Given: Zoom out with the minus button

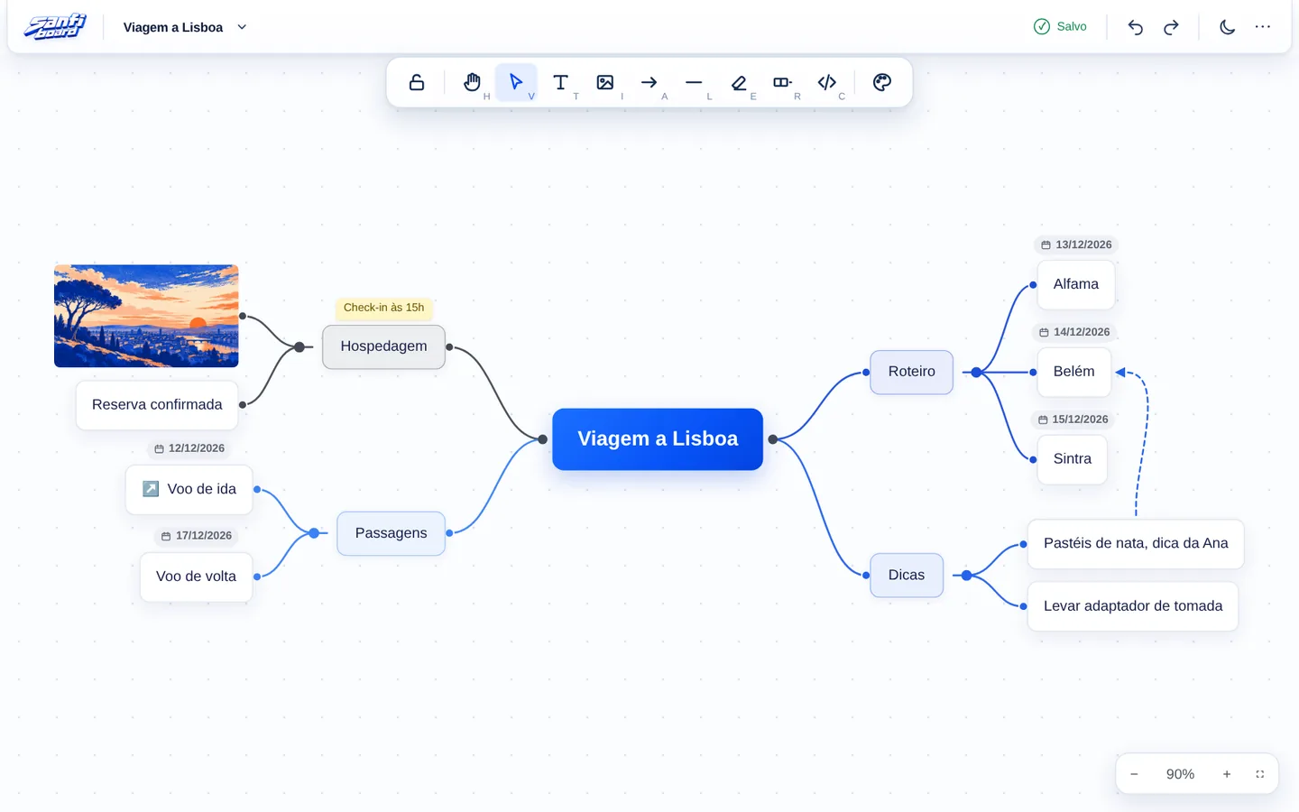Looking at the screenshot, I should tap(1134, 774).
